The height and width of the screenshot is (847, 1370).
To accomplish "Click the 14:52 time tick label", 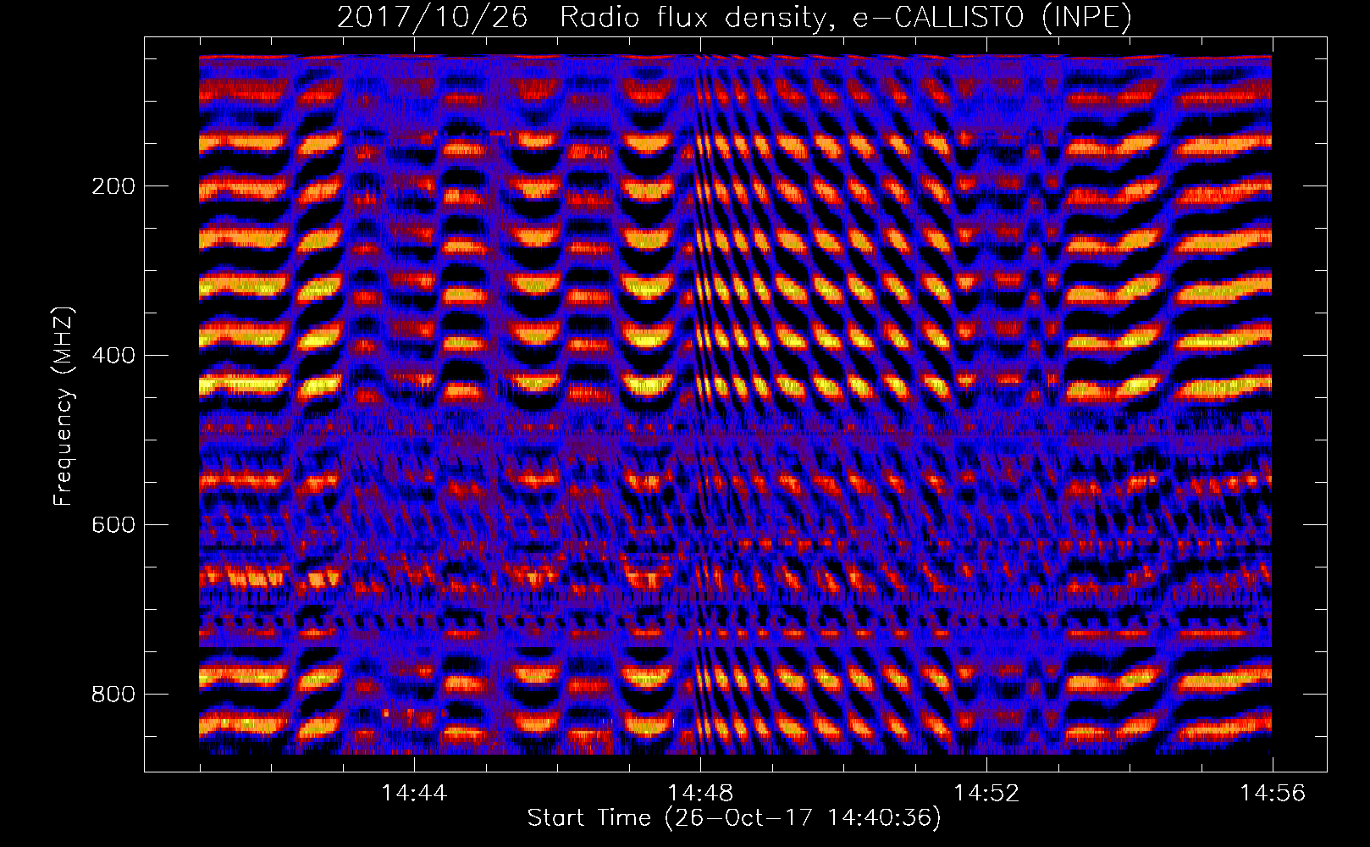I will click(986, 793).
